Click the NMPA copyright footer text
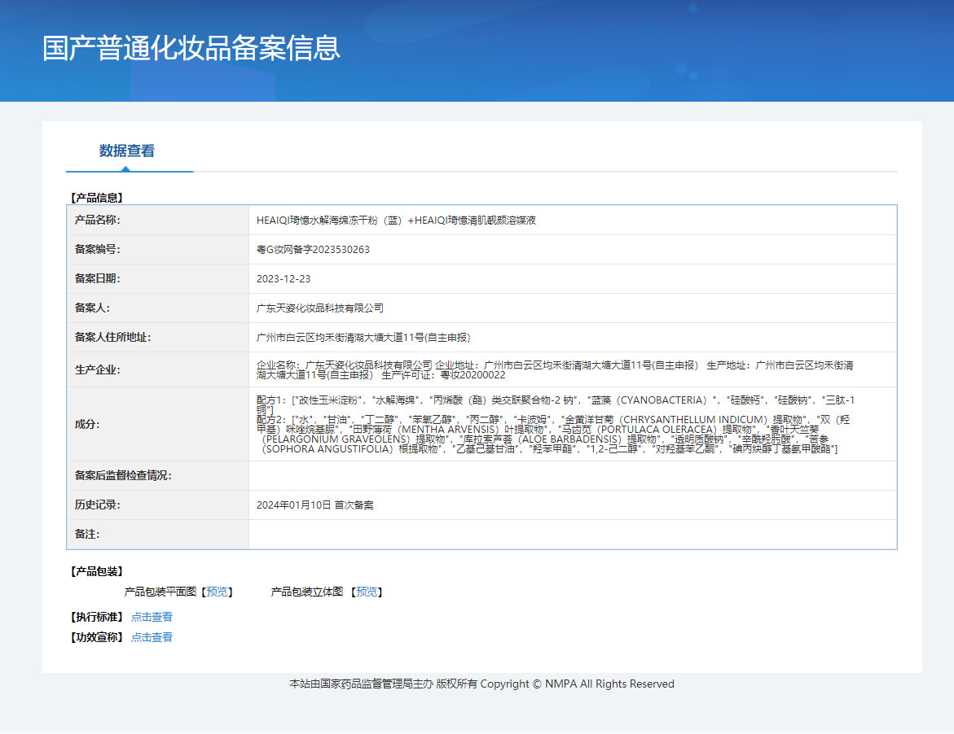 click(x=481, y=684)
